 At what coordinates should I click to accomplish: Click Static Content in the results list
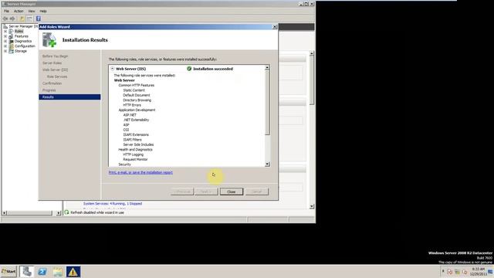[x=134, y=90]
